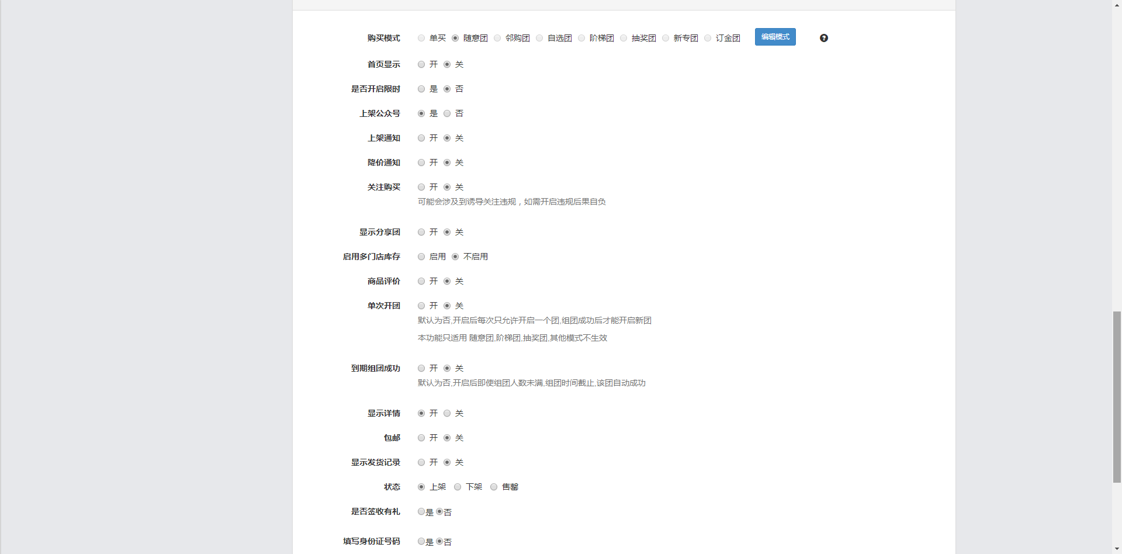
Task: Set 显示详情 to 关
Action: pyautogui.click(x=447, y=413)
